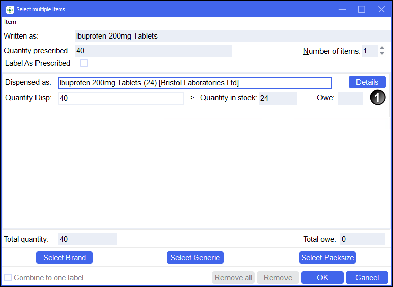Viewport: 393px width, 287px height.
Task: Click the Owe field
Action: pos(350,98)
